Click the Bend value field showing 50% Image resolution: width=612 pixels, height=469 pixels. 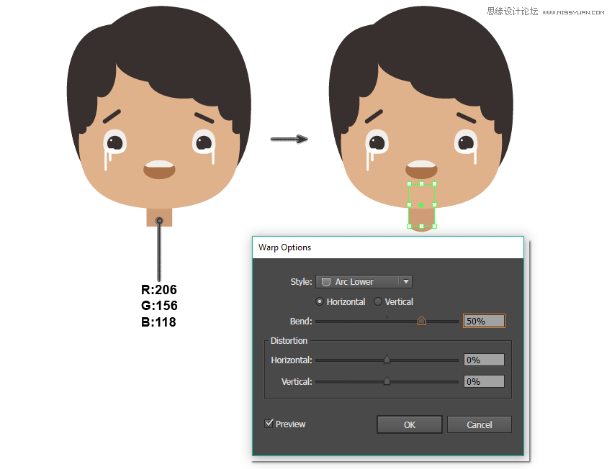click(484, 321)
